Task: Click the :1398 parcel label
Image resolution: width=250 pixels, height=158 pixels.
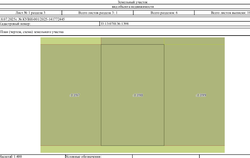Action: (x=138, y=95)
